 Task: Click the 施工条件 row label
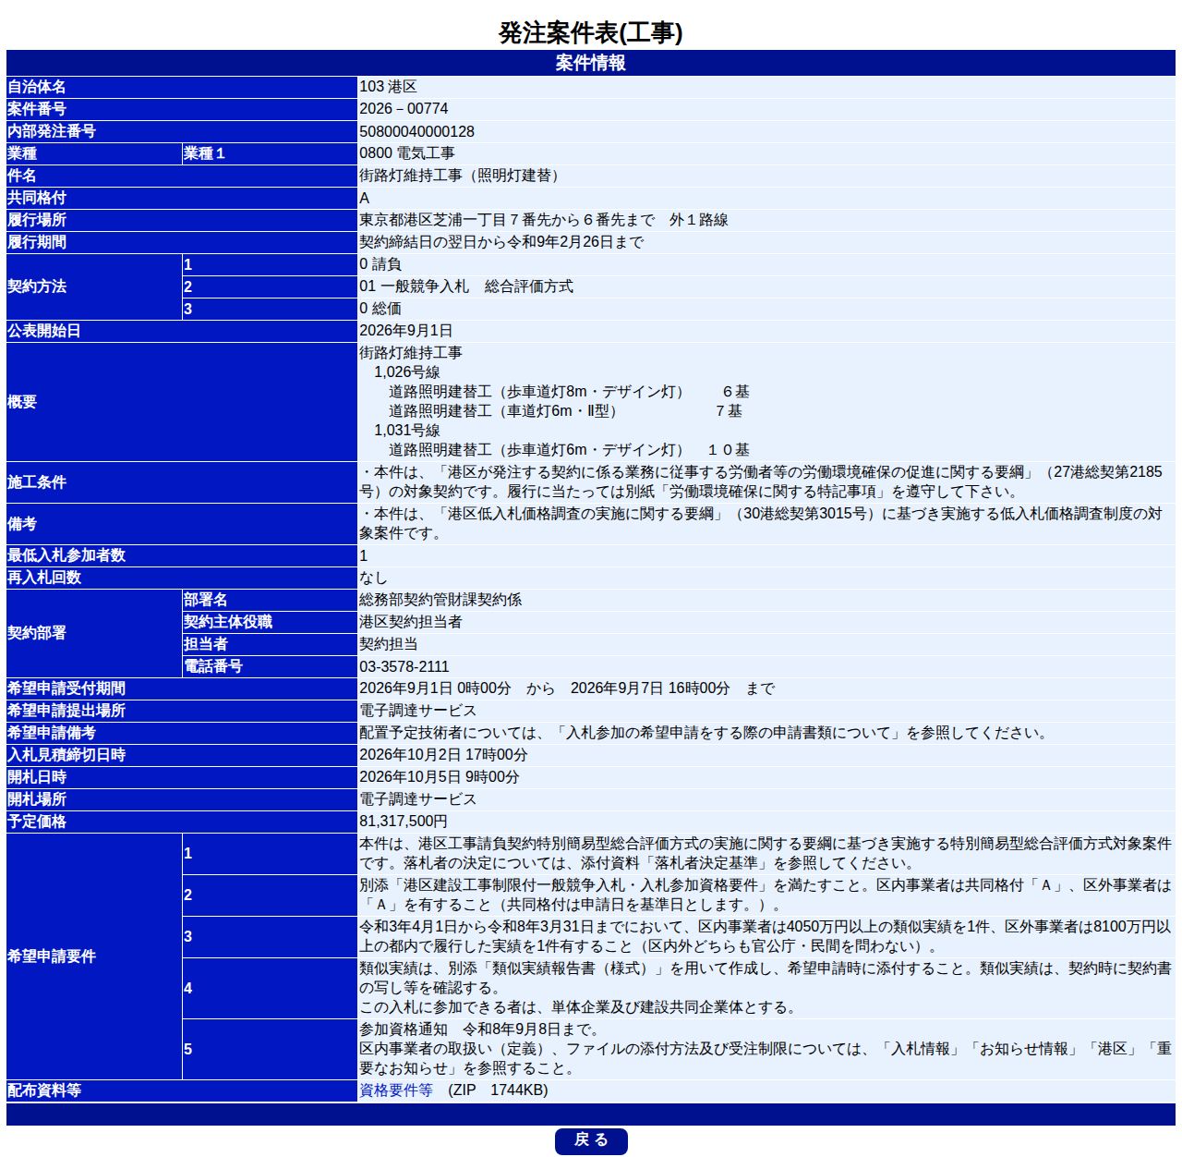tap(37, 482)
